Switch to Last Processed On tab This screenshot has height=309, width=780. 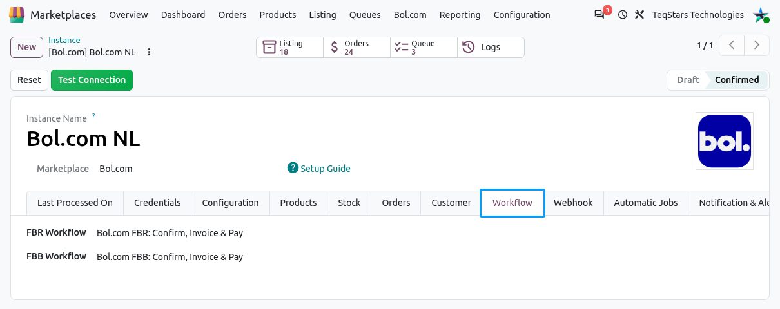tap(75, 203)
